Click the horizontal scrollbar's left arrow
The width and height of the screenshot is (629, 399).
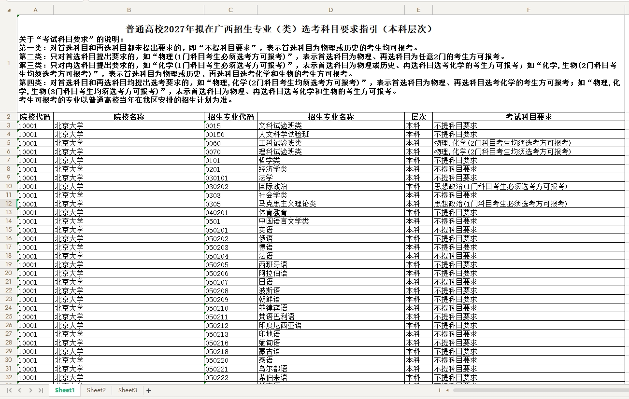point(447,390)
